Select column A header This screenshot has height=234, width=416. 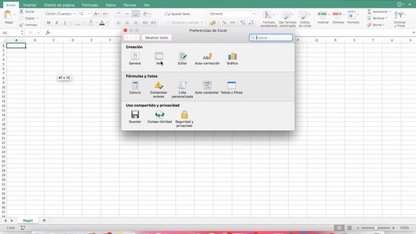coord(16,40)
